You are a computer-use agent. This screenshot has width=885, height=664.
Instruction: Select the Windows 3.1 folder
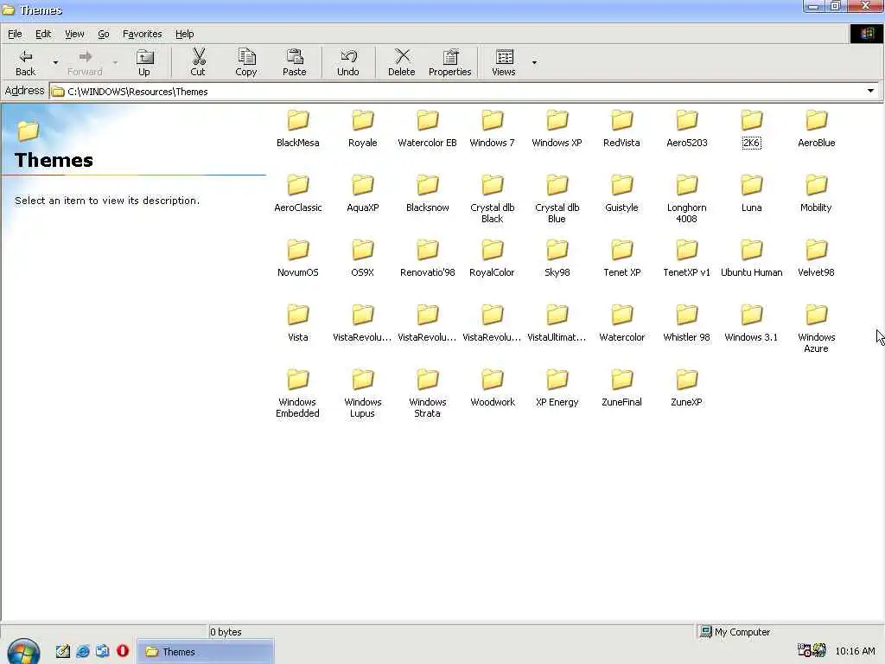[751, 324]
